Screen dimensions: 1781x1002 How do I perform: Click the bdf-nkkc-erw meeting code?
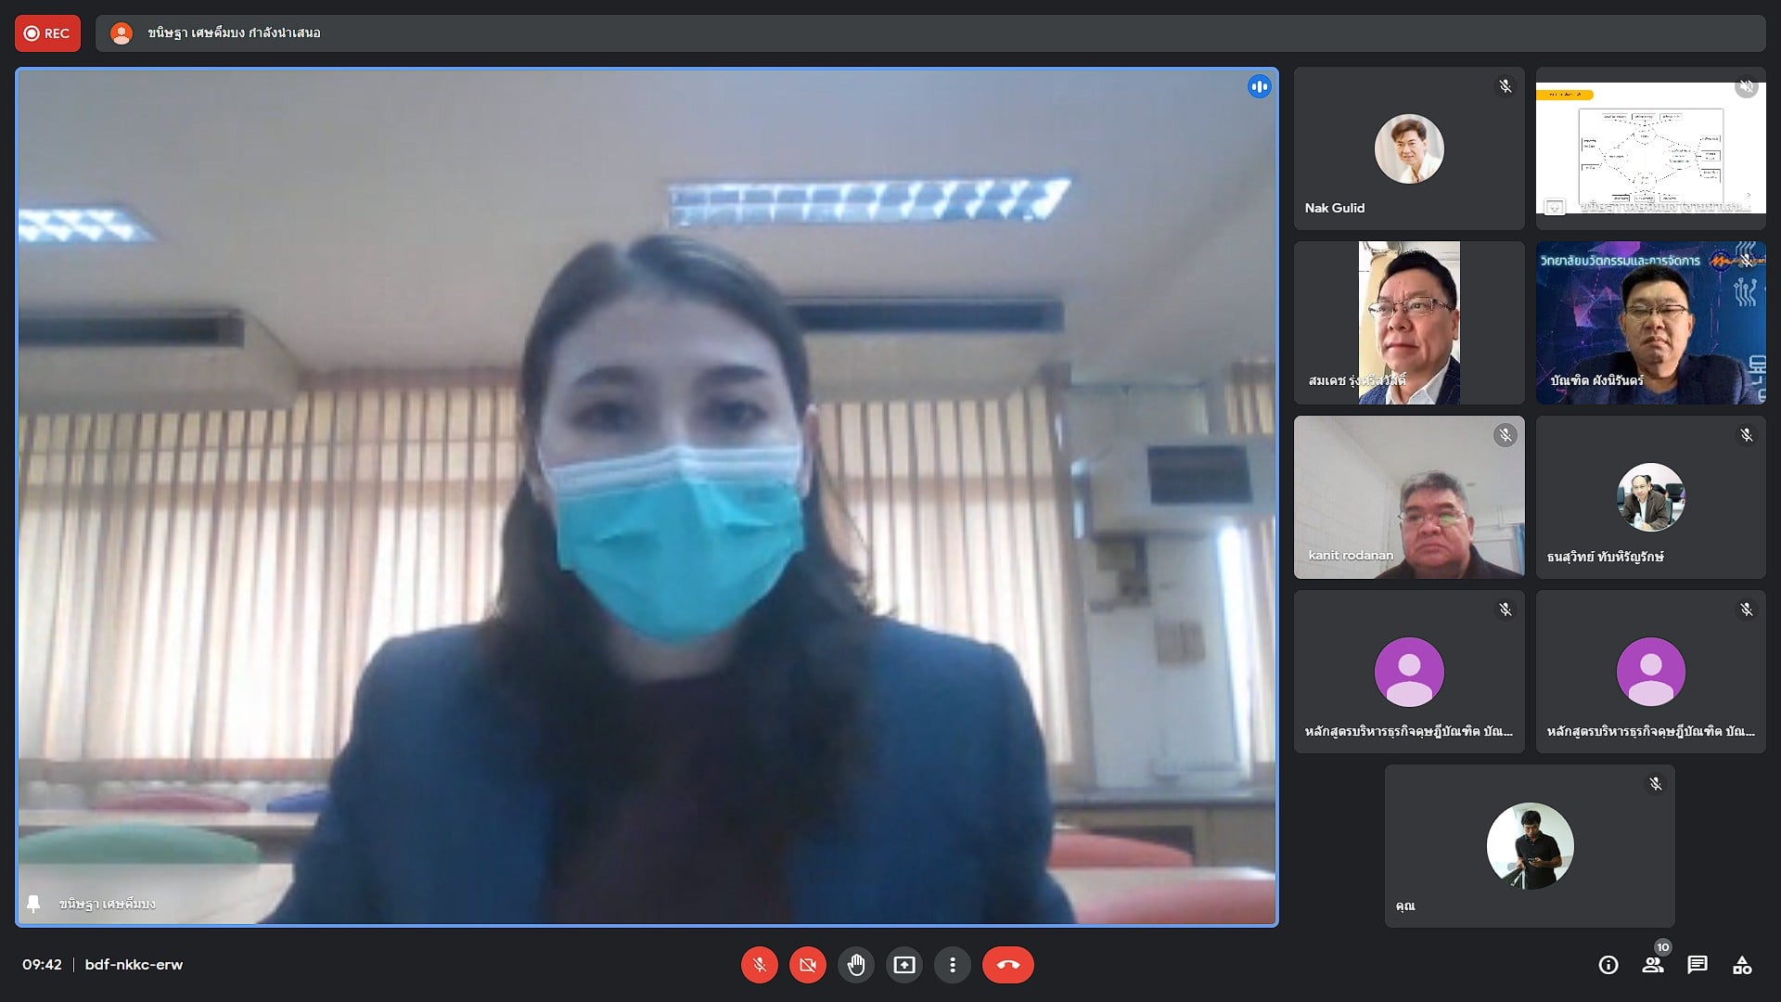[134, 965]
